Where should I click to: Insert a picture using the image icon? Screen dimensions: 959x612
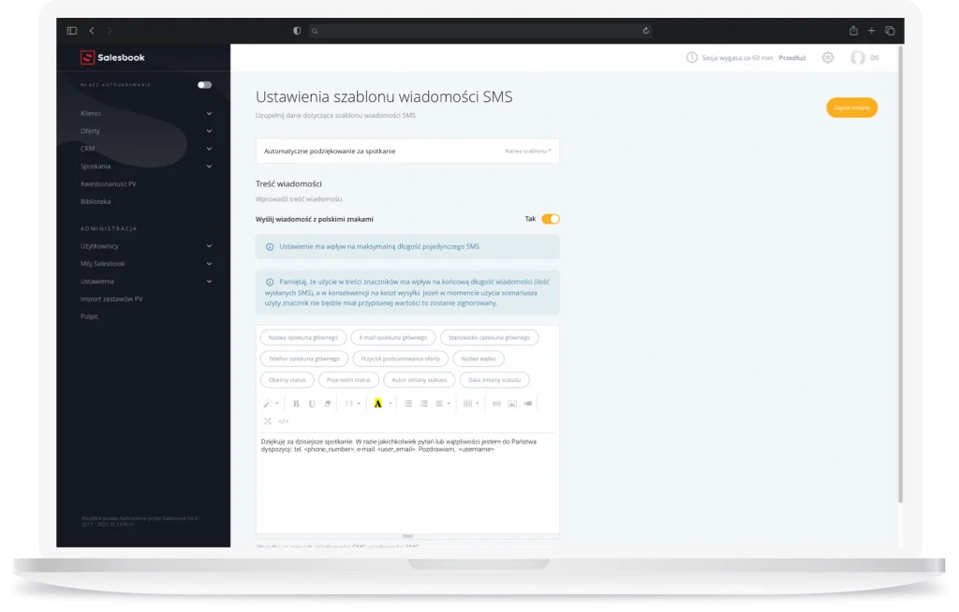(512, 403)
